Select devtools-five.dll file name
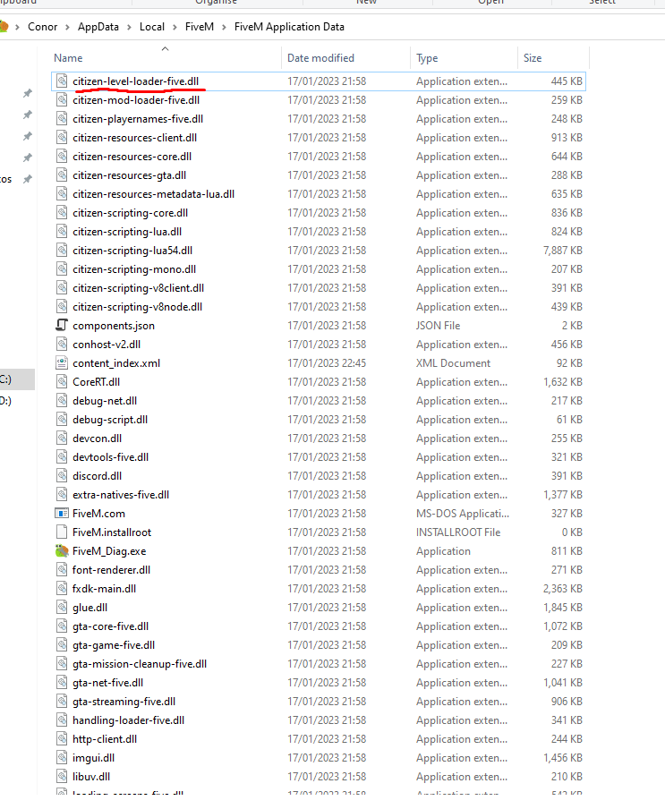 tap(110, 457)
